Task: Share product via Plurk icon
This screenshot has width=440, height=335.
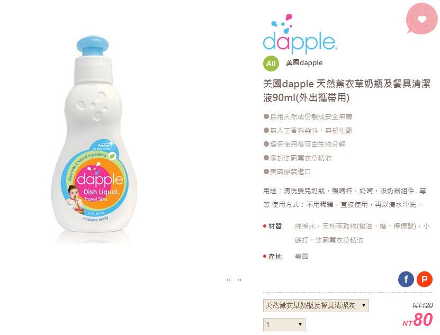Action: coord(424,279)
